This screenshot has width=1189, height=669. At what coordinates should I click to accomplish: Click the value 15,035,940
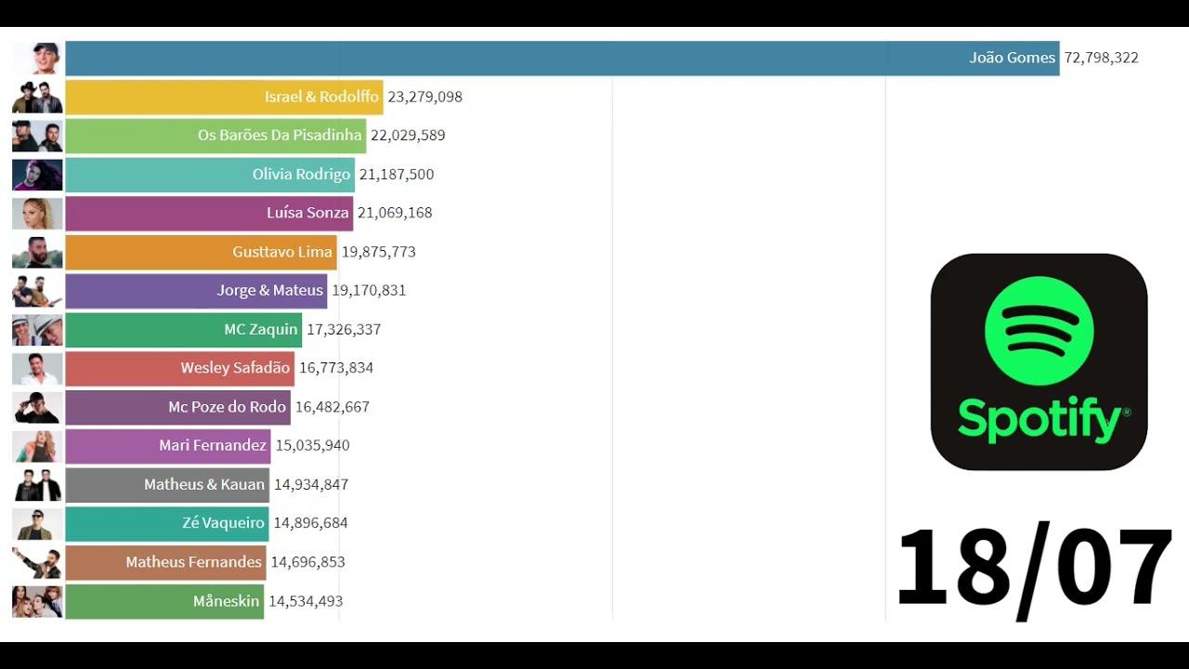(312, 446)
